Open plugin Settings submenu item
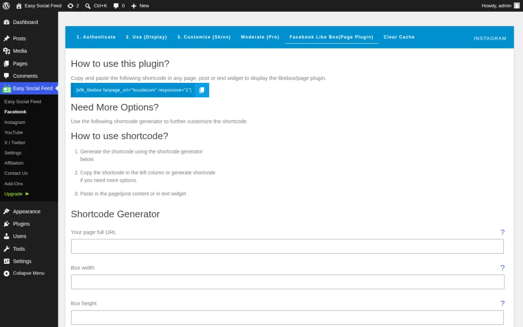 [13, 153]
